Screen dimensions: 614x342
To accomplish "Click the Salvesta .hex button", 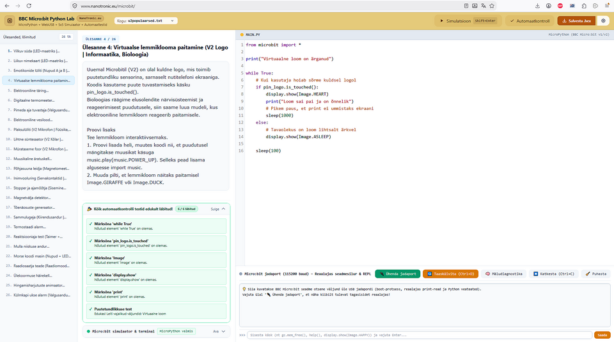I will coord(576,20).
